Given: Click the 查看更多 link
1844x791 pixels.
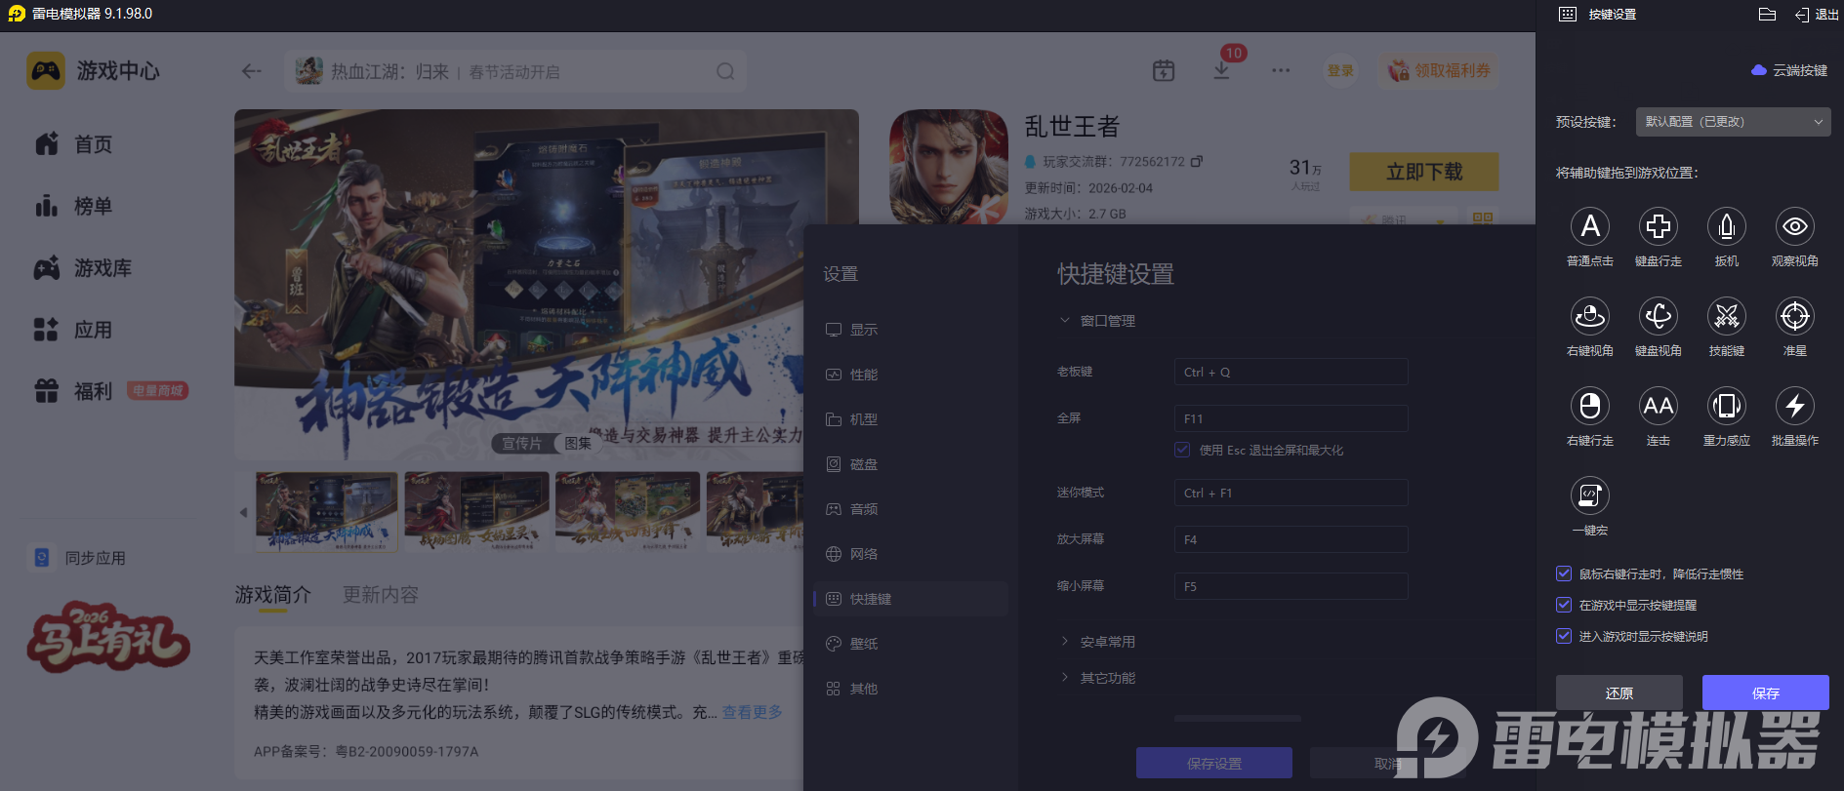Looking at the screenshot, I should click(x=753, y=712).
